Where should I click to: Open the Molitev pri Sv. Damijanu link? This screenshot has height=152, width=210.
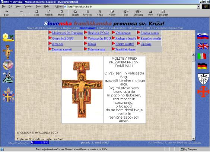[67, 33]
